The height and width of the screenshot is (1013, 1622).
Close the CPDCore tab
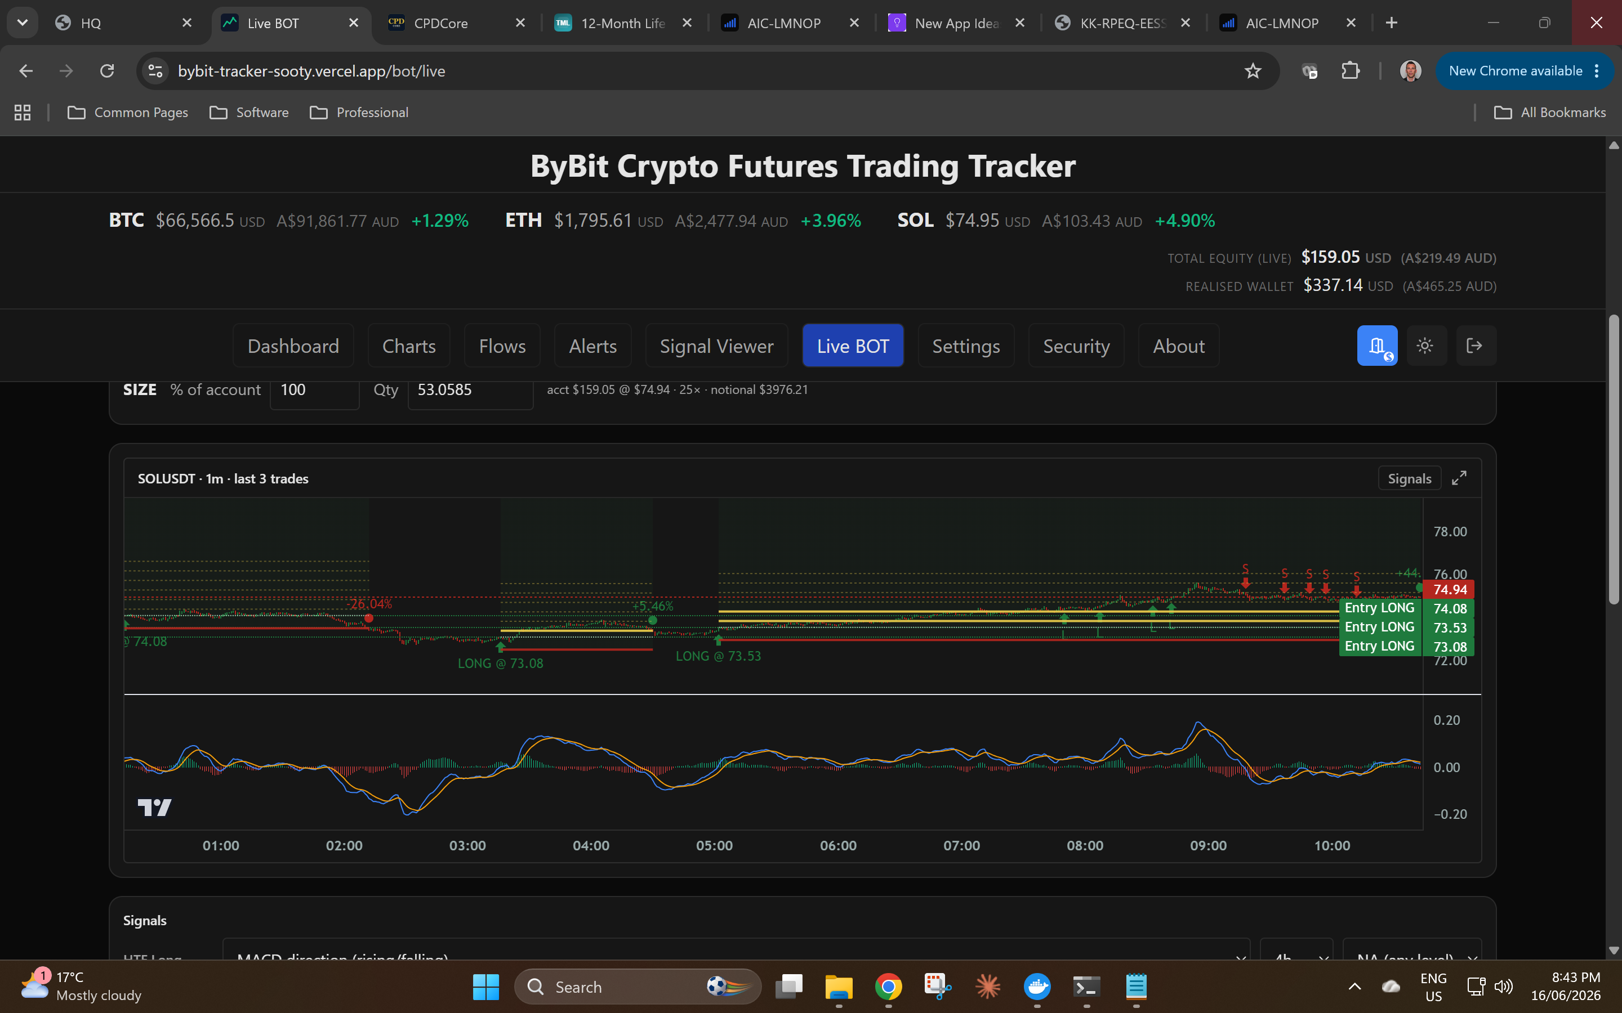tap(520, 23)
